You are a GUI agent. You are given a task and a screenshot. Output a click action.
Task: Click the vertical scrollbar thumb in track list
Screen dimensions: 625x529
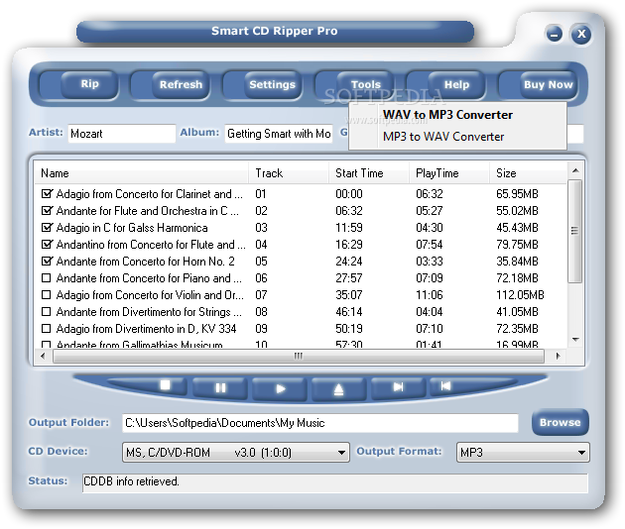click(x=574, y=231)
